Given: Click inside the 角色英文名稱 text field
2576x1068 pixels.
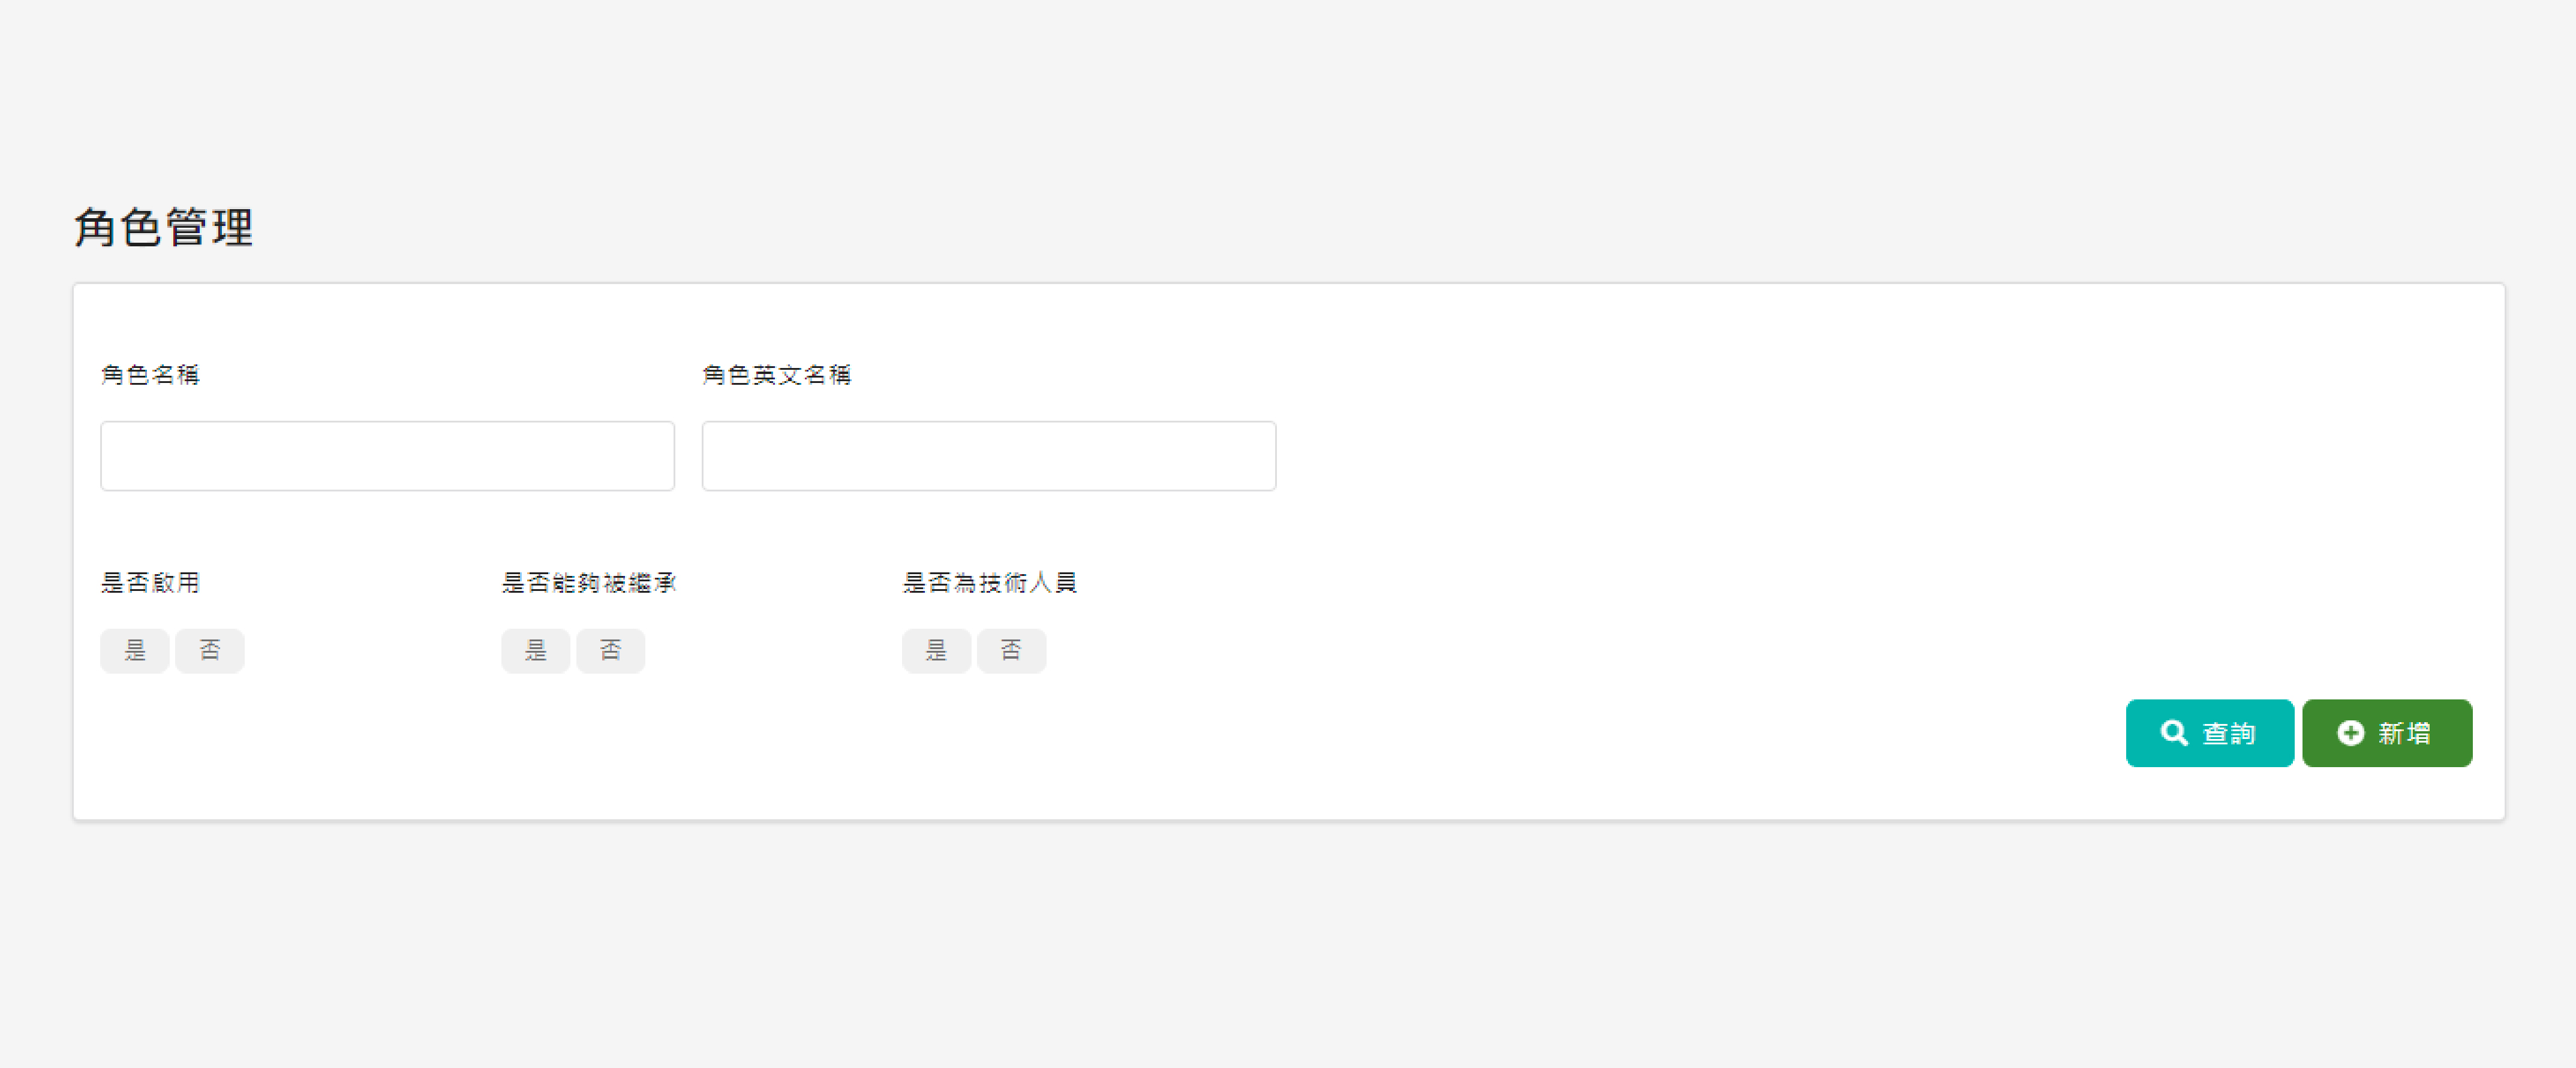Looking at the screenshot, I should coord(988,455).
